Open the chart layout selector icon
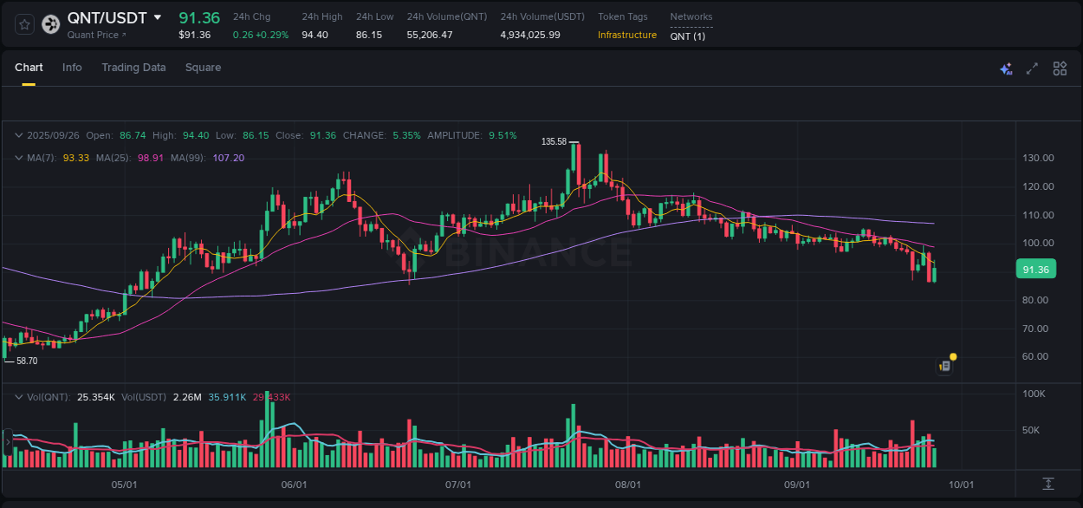 point(1060,68)
